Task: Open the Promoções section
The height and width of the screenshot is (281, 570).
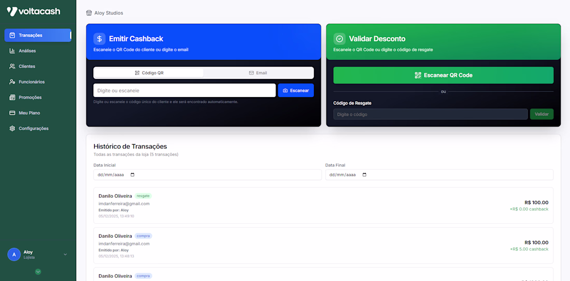Action: pos(38,98)
